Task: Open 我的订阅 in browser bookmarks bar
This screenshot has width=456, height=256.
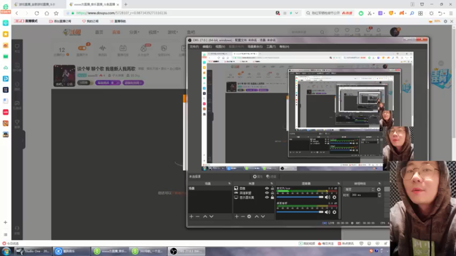Action: coord(91,21)
